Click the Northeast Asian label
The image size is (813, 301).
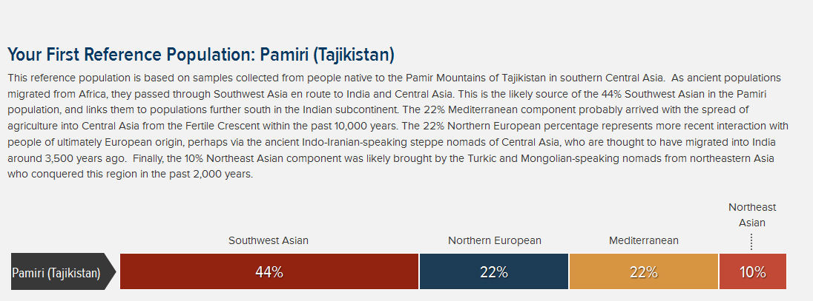coord(752,215)
